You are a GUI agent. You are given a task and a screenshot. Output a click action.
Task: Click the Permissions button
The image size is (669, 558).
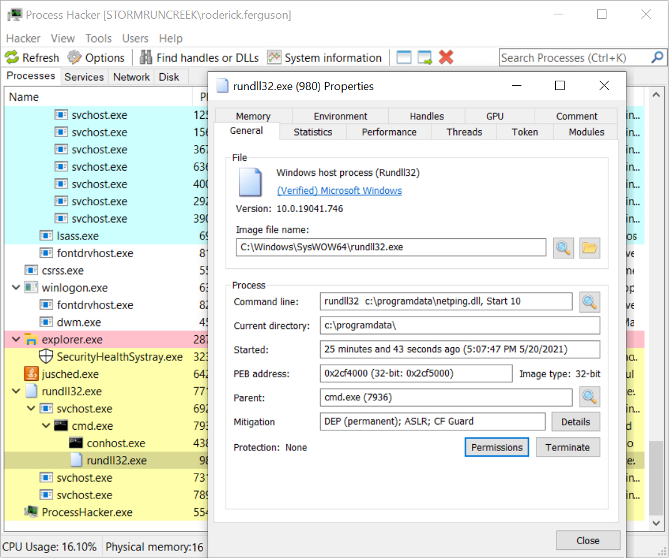[x=496, y=447]
